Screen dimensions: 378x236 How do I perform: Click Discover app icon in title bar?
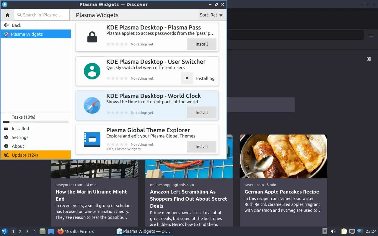coord(4,4)
